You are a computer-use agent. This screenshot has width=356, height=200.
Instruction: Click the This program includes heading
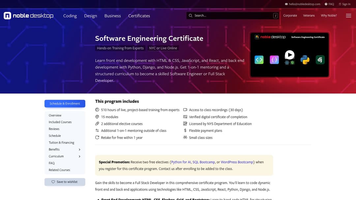(x=117, y=101)
